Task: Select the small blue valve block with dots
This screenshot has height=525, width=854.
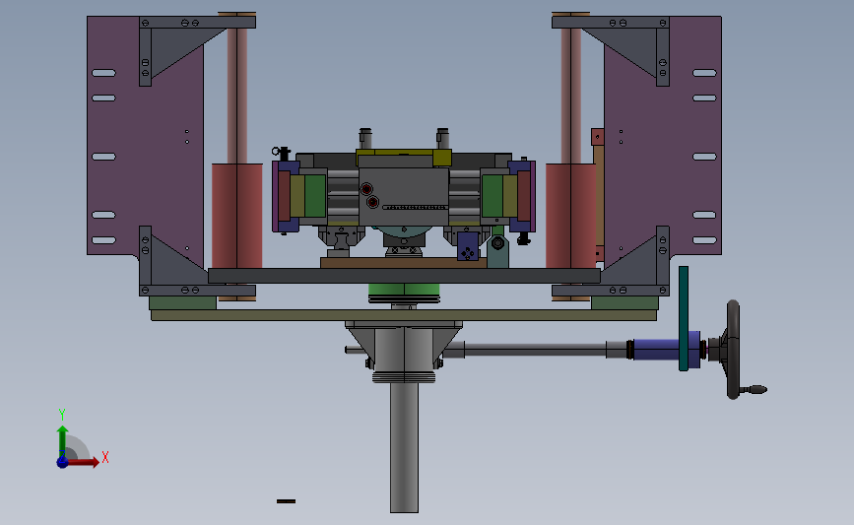Action: [x=468, y=246]
